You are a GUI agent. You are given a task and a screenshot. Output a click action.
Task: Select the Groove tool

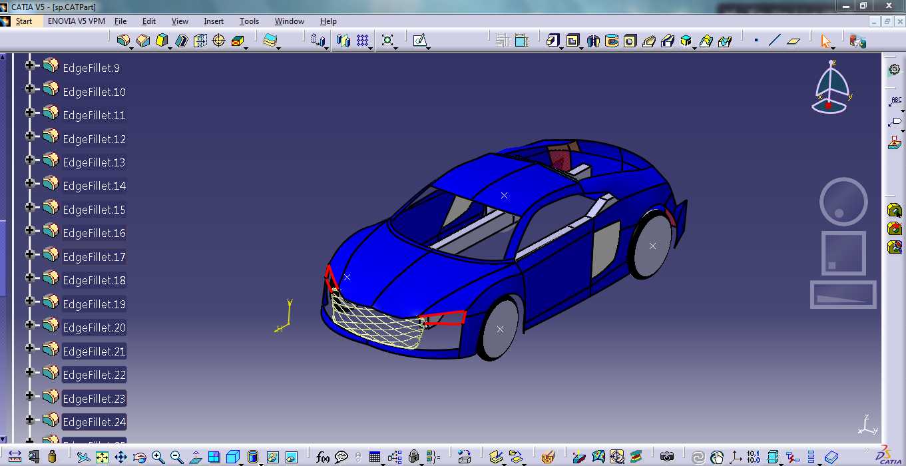(611, 41)
